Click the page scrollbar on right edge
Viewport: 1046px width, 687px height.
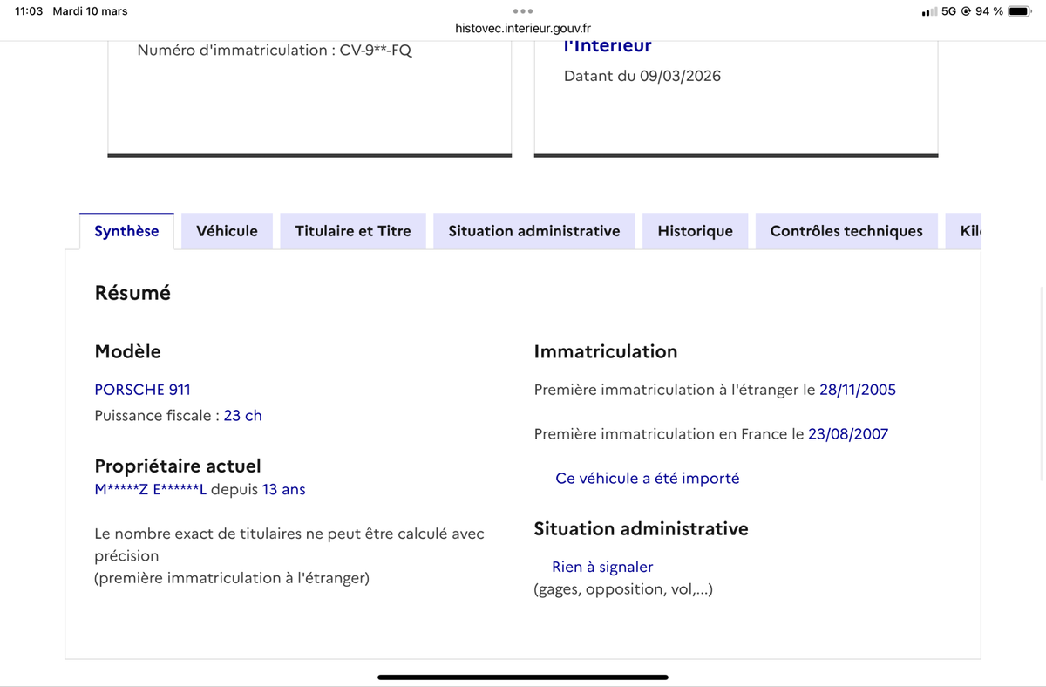(1042, 384)
